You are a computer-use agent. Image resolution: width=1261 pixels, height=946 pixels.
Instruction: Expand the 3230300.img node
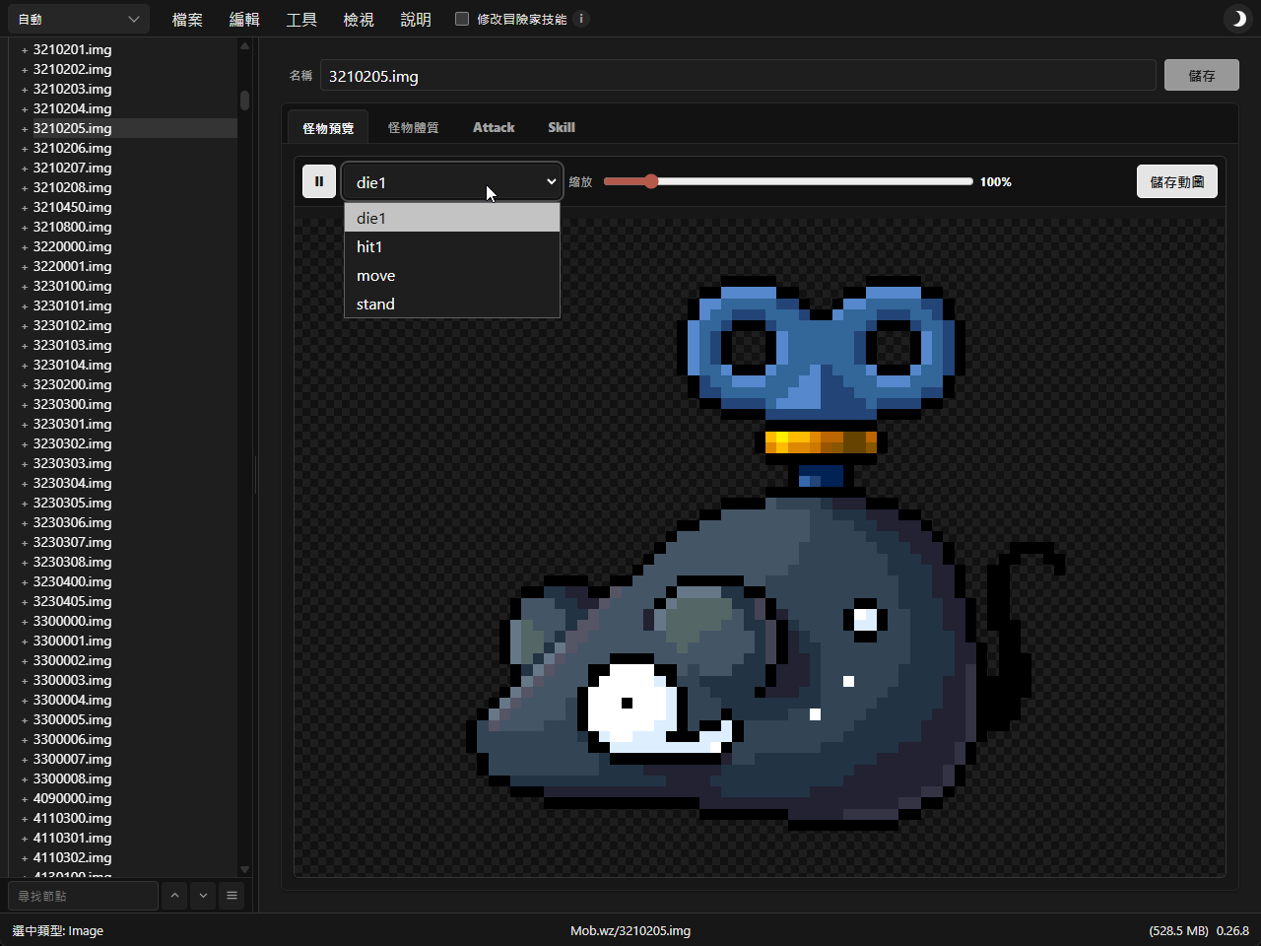(25, 404)
